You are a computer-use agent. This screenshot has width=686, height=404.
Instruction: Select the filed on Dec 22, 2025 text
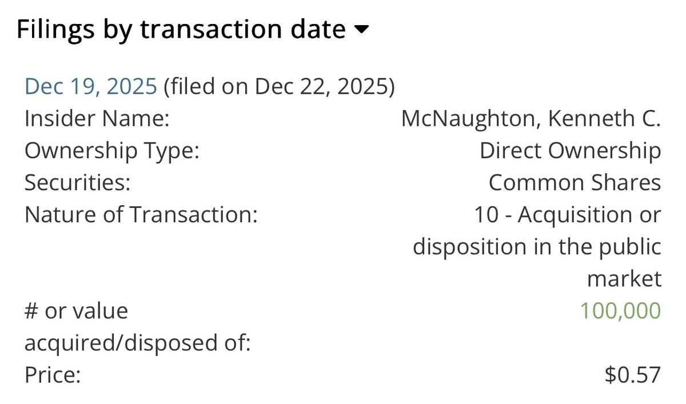[x=279, y=86]
